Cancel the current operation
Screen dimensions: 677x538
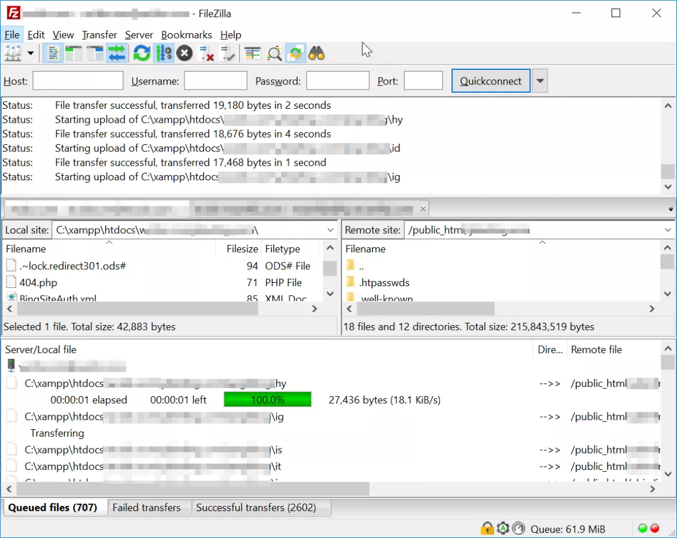coord(184,54)
